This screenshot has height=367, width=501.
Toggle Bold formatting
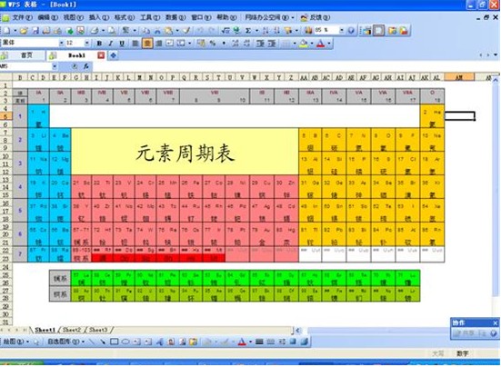click(x=99, y=43)
